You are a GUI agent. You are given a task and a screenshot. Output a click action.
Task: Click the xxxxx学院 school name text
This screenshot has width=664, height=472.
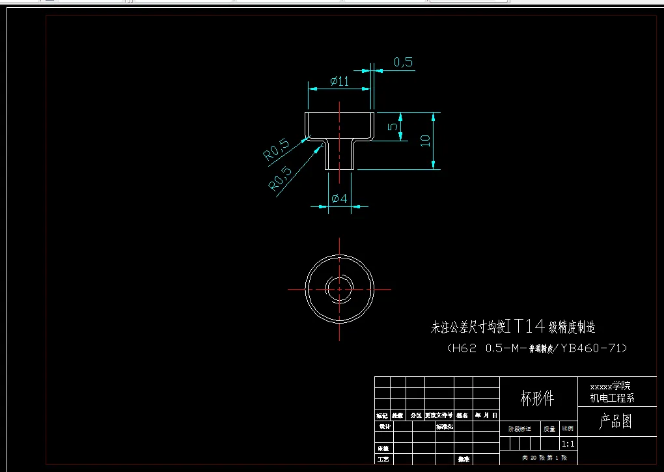point(610,385)
